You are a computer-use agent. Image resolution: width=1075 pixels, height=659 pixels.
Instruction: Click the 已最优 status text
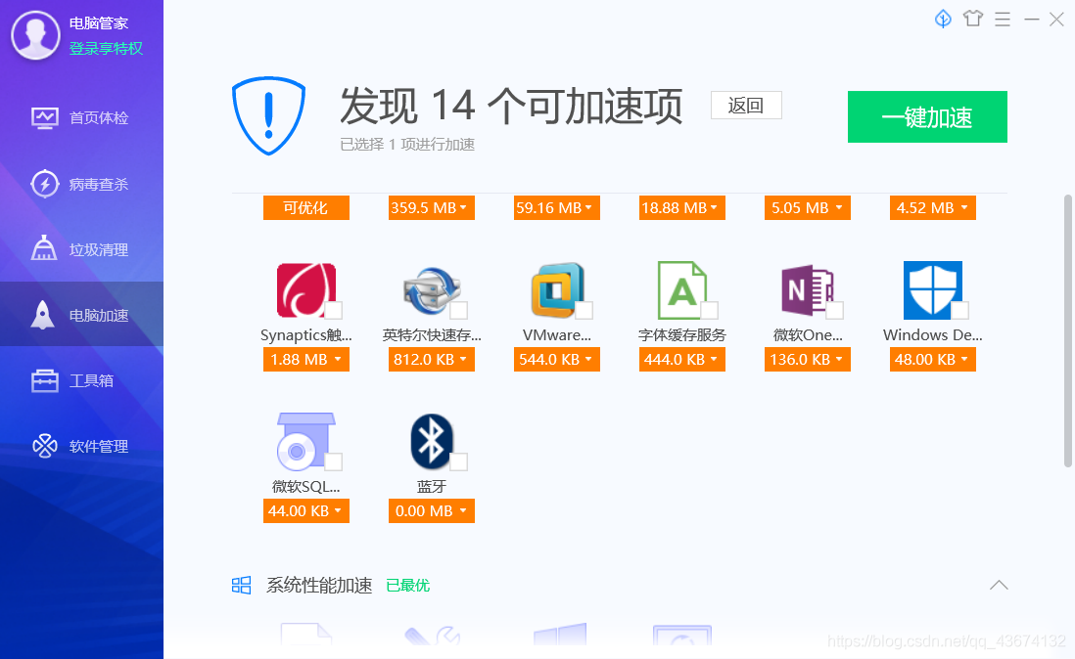click(x=408, y=585)
